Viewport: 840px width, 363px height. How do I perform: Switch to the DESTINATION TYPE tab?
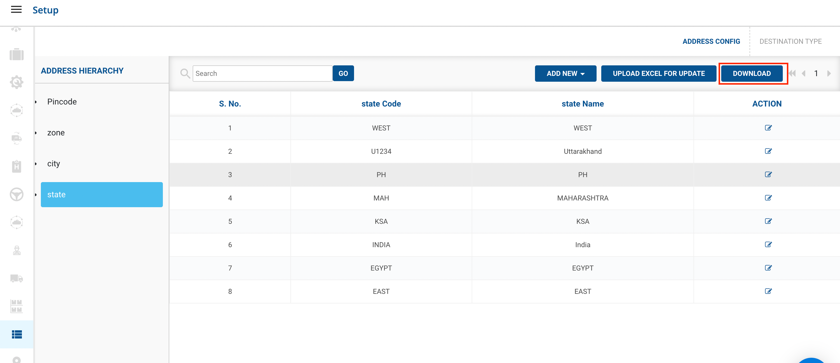tap(790, 41)
